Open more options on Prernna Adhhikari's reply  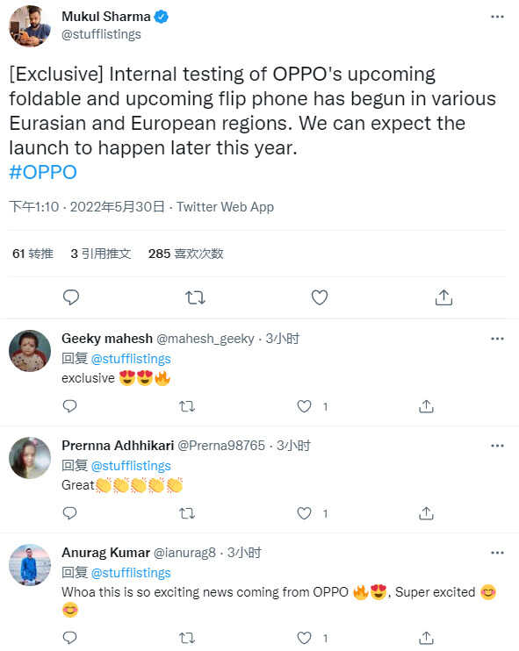[x=497, y=446]
